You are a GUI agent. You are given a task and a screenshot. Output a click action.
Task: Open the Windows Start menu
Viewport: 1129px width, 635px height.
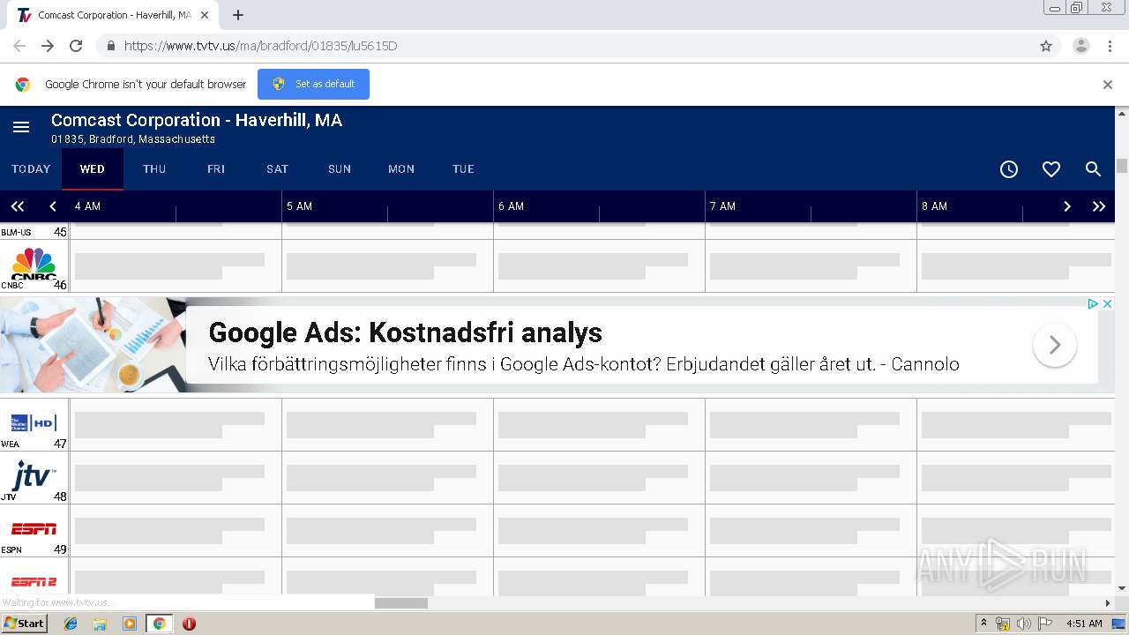pyautogui.click(x=24, y=624)
